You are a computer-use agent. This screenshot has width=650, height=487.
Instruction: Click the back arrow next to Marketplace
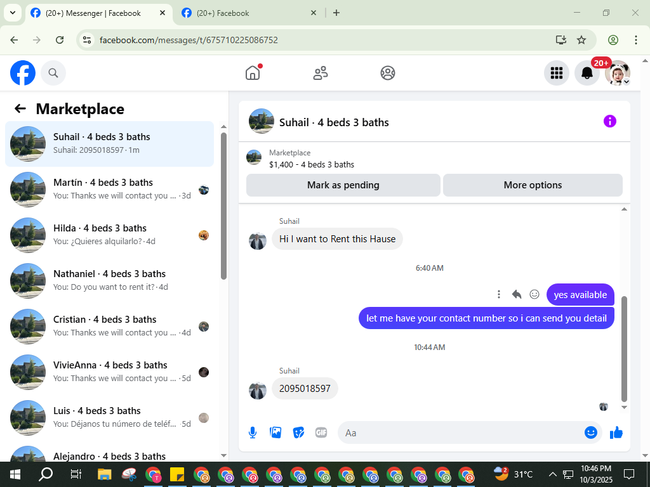[x=20, y=108]
